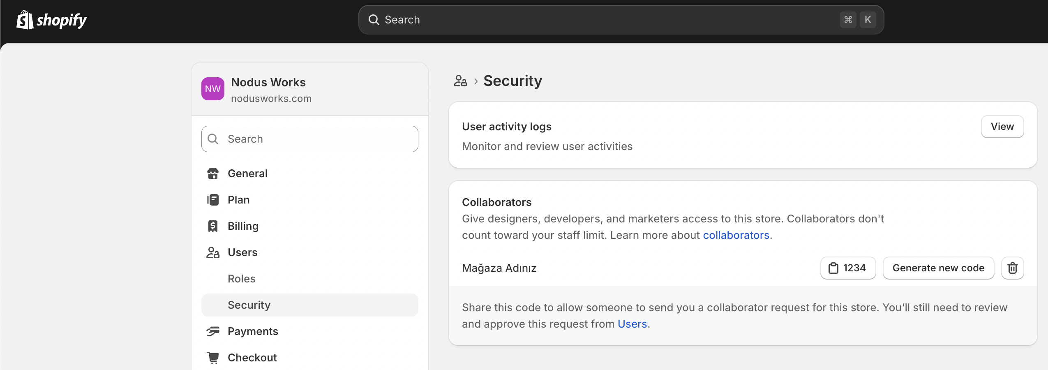Click the Billing receipt icon
This screenshot has width=1048, height=370.
[x=213, y=226]
